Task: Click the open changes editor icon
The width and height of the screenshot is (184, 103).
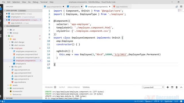Action: (177, 7)
